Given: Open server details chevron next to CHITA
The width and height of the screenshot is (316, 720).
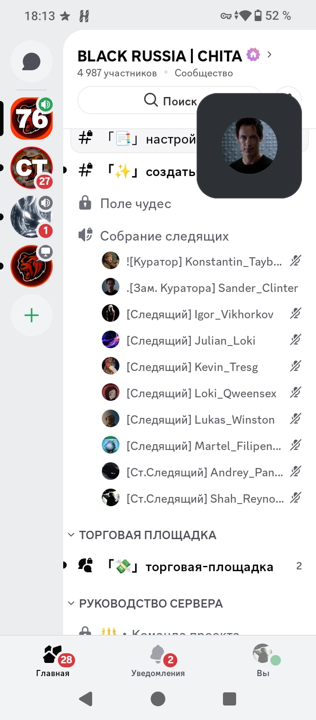Looking at the screenshot, I should tap(269, 55).
